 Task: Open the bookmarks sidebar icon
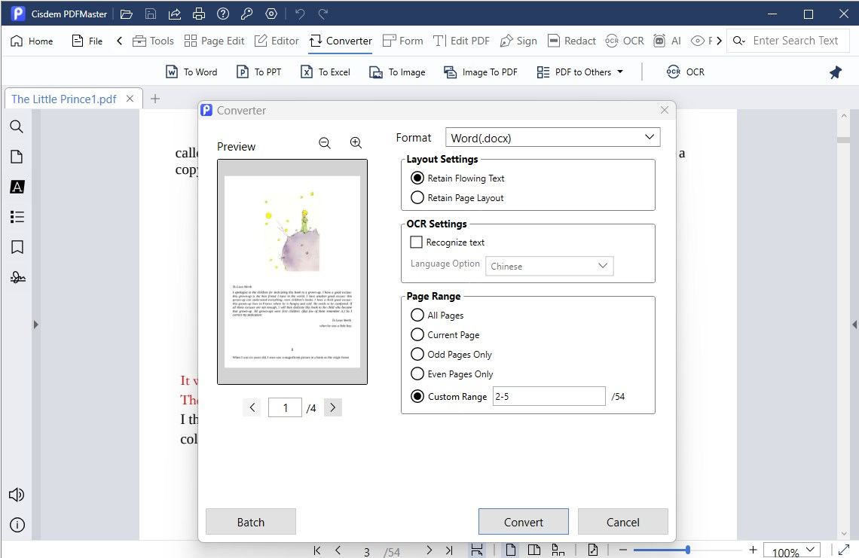tap(17, 247)
